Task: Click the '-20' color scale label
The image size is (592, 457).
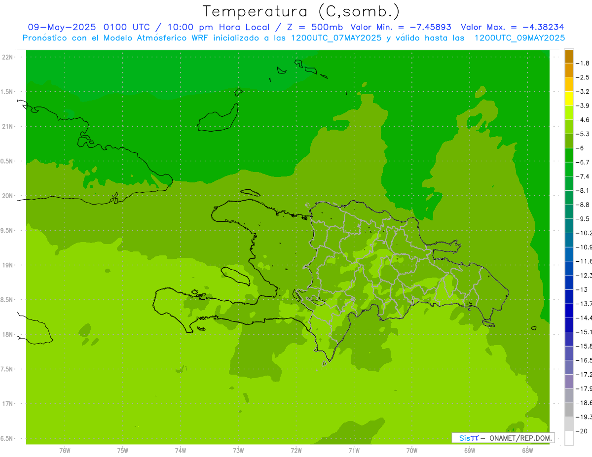Action: point(581,431)
